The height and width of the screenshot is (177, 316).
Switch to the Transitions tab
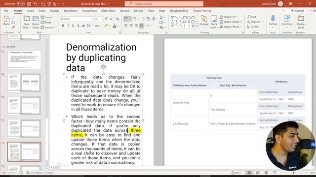tap(71, 11)
